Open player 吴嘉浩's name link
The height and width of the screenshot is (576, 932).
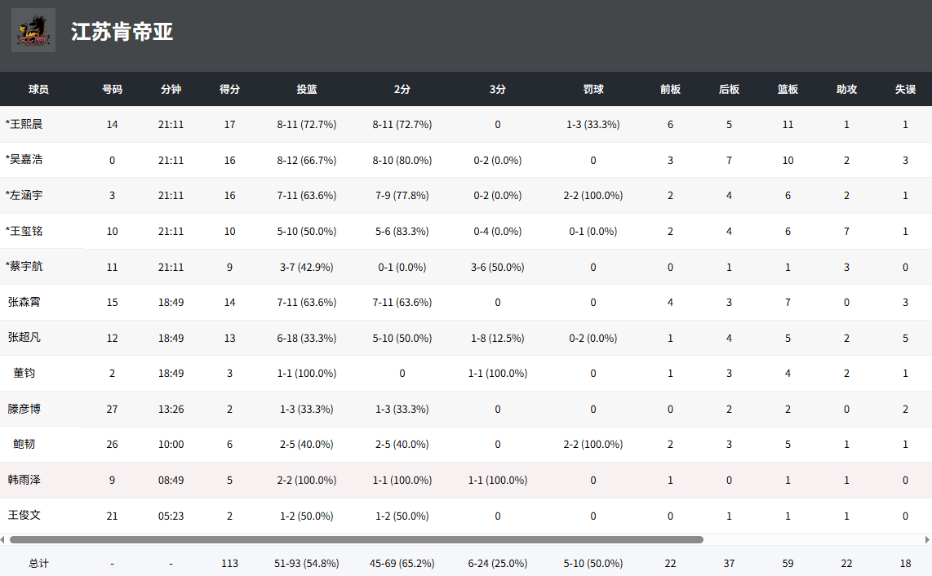point(24,160)
